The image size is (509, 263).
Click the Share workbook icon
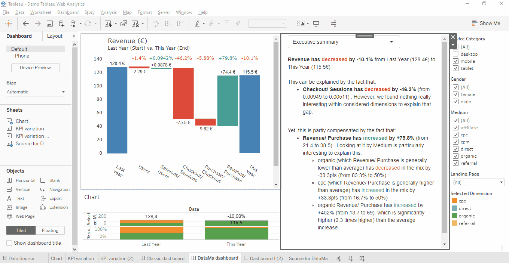[333, 23]
